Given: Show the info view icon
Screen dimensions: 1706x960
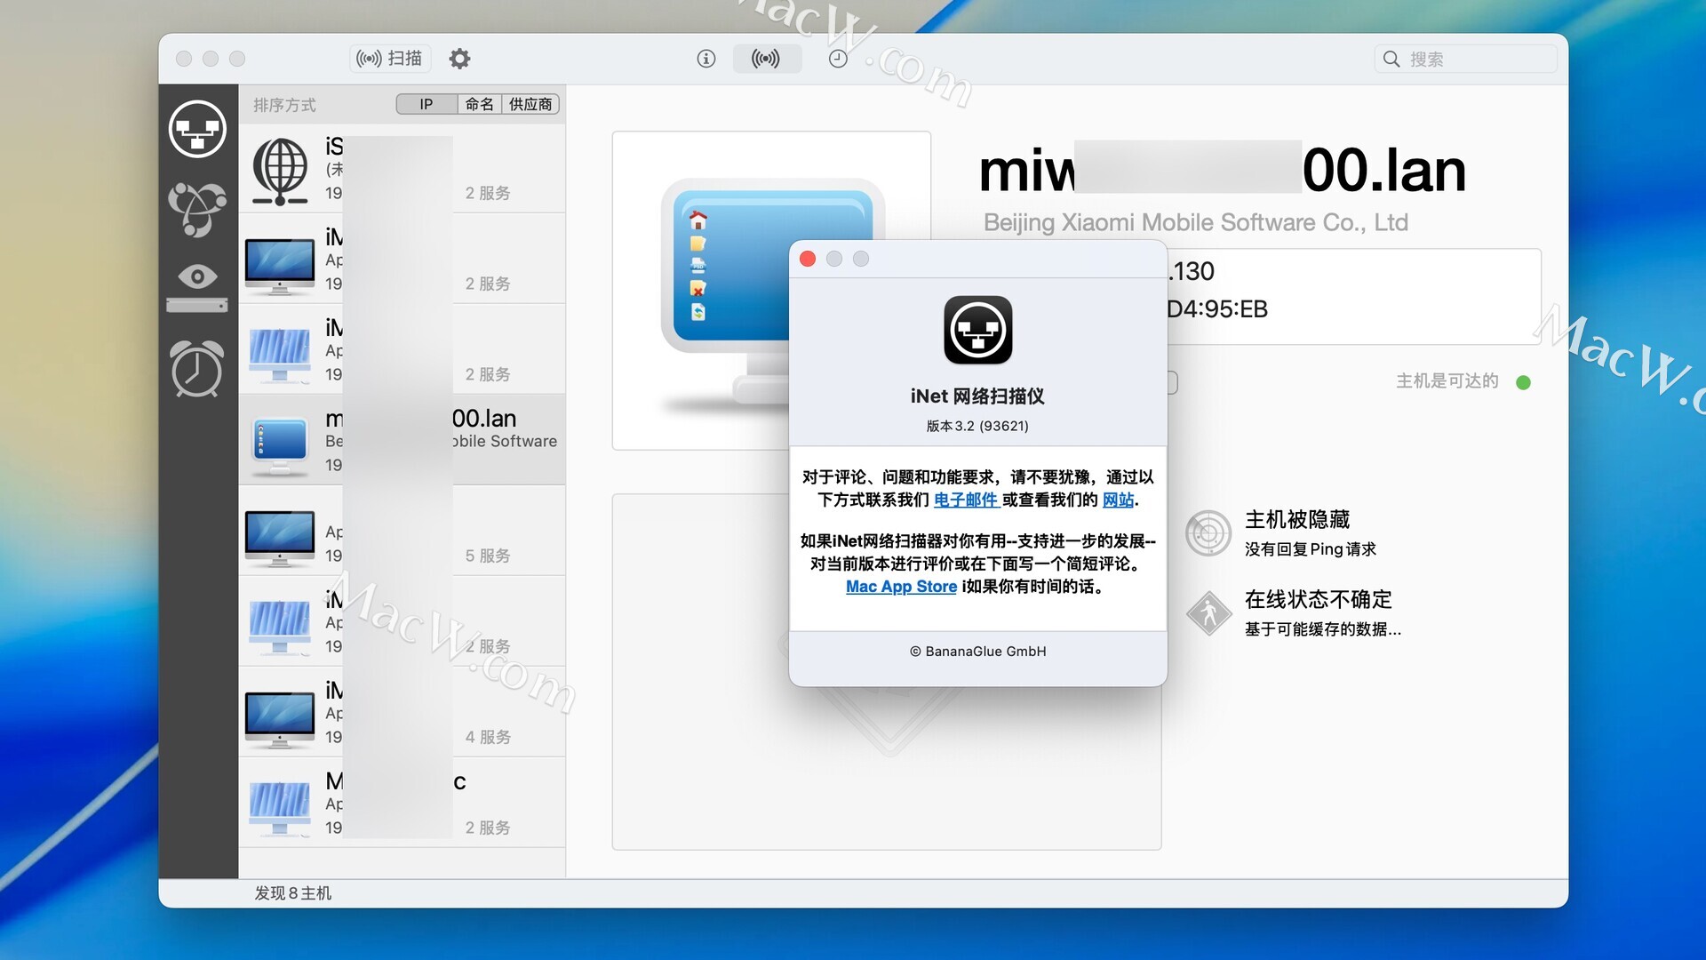Looking at the screenshot, I should coord(706,59).
